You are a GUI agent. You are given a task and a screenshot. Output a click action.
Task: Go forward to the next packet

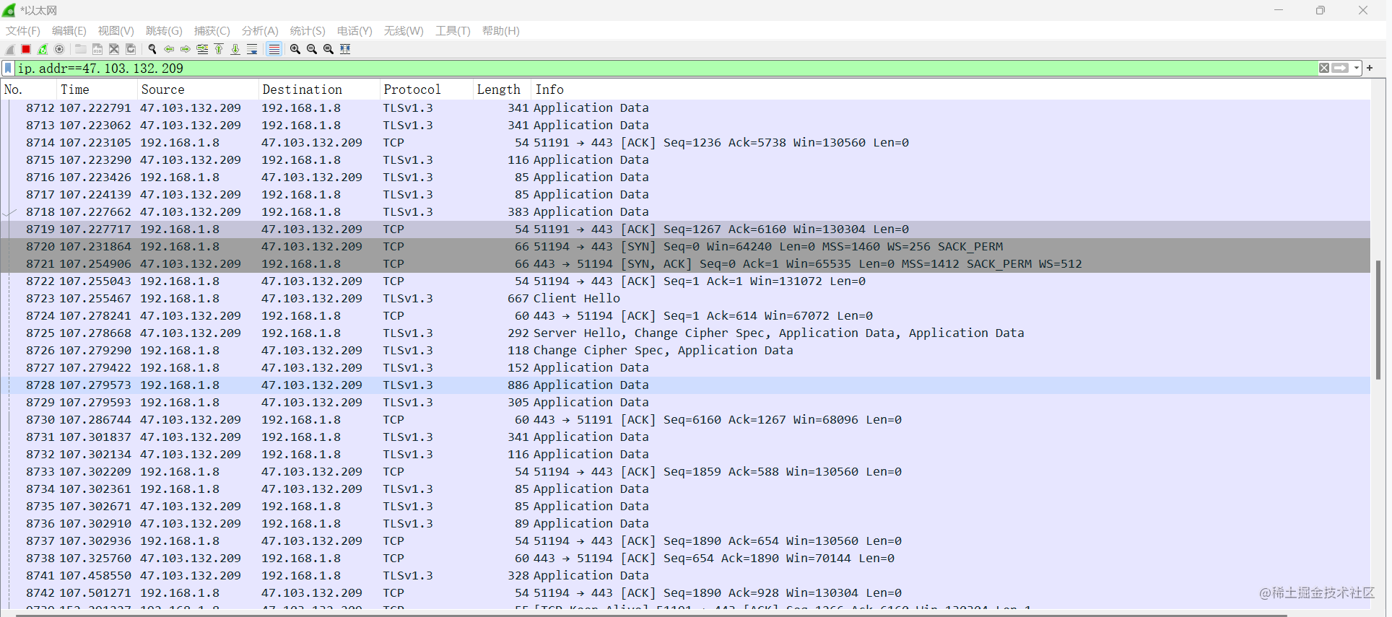tap(186, 49)
